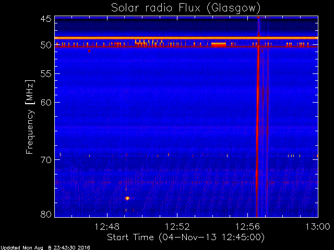
Task: Click the 13:00 time tick label
Action: coord(318,227)
